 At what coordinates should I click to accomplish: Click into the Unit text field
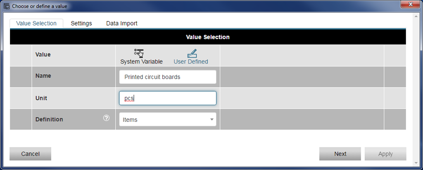click(167, 98)
